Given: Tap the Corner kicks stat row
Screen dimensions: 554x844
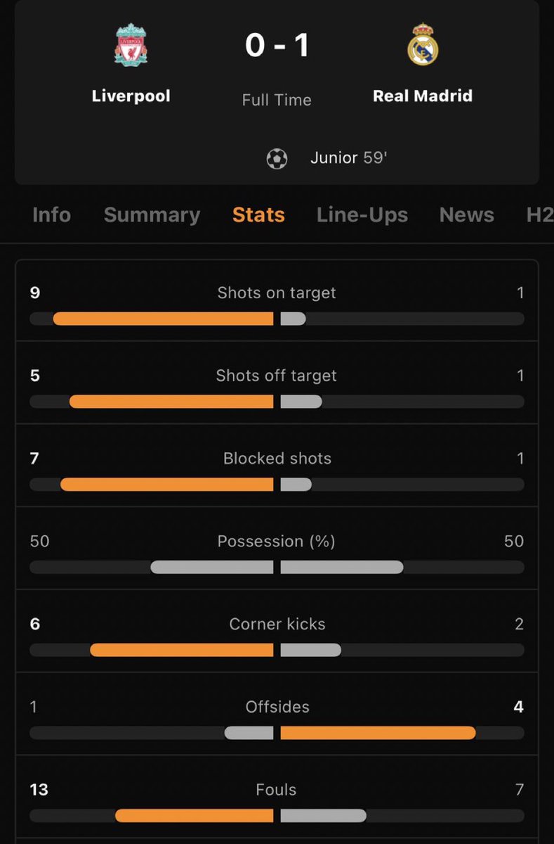Looking at the screenshot, I should click(x=277, y=631).
